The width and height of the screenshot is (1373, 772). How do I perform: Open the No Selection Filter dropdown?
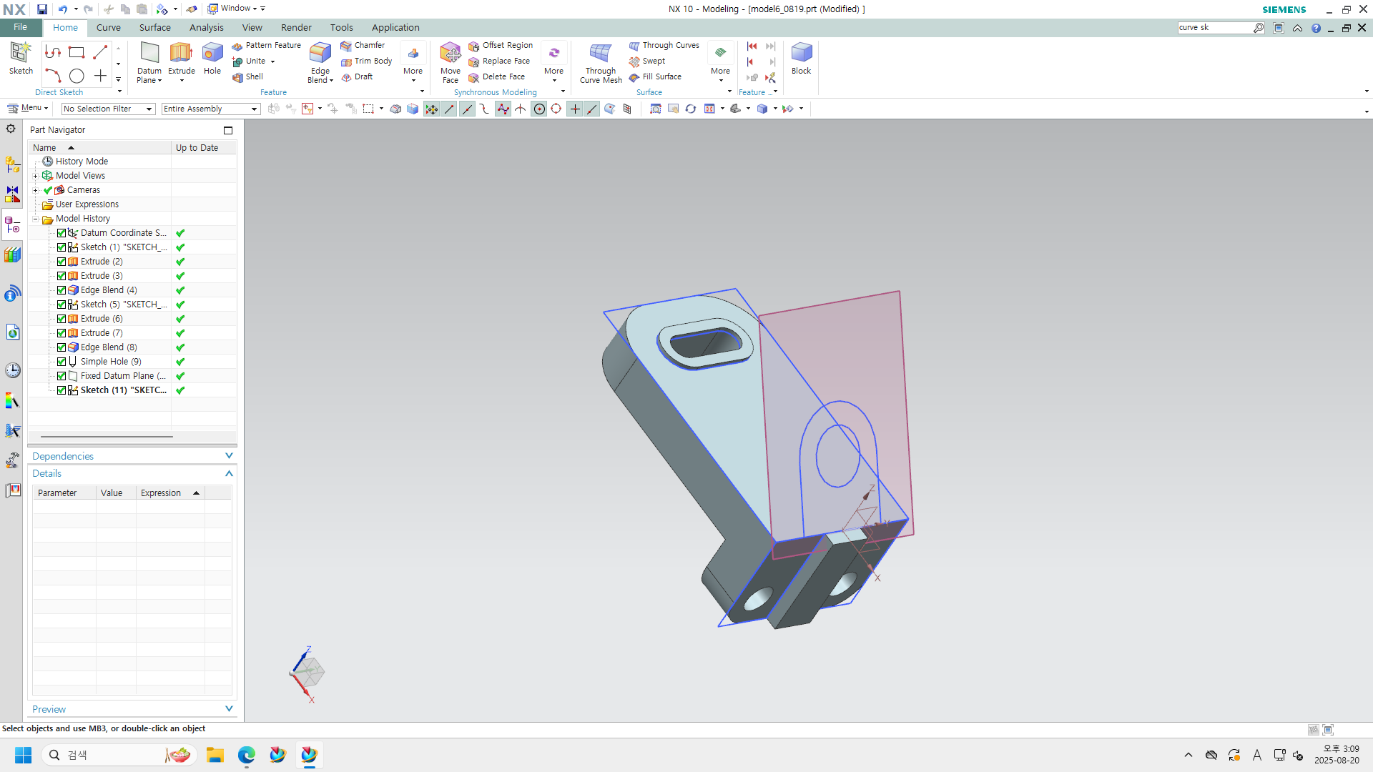coord(108,109)
